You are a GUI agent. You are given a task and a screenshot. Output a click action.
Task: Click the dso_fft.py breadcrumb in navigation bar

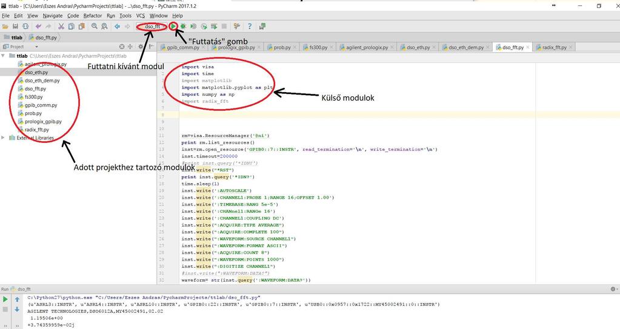(x=43, y=38)
